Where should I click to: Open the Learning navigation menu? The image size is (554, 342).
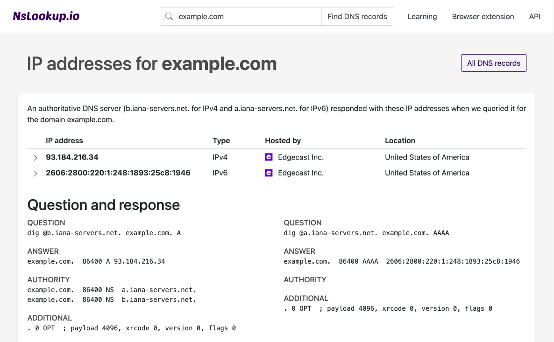coord(422,16)
